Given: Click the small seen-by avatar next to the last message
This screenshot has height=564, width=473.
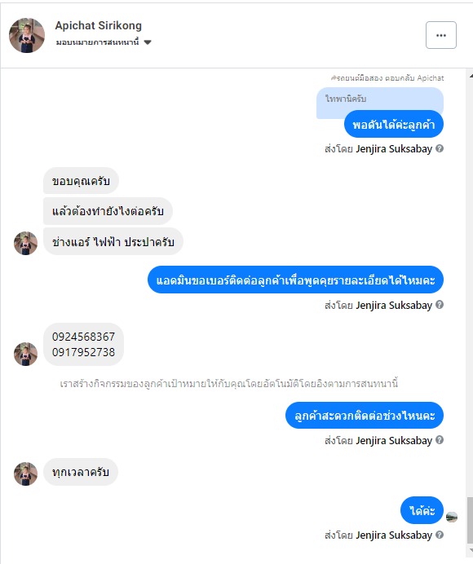Looking at the screenshot, I should [x=452, y=518].
